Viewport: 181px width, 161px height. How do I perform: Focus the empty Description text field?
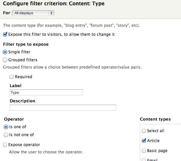[x=63, y=108]
